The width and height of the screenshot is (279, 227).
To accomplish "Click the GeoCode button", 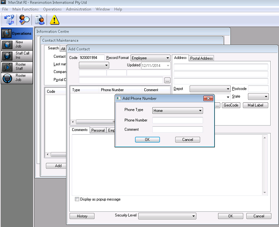I will coord(231,105).
